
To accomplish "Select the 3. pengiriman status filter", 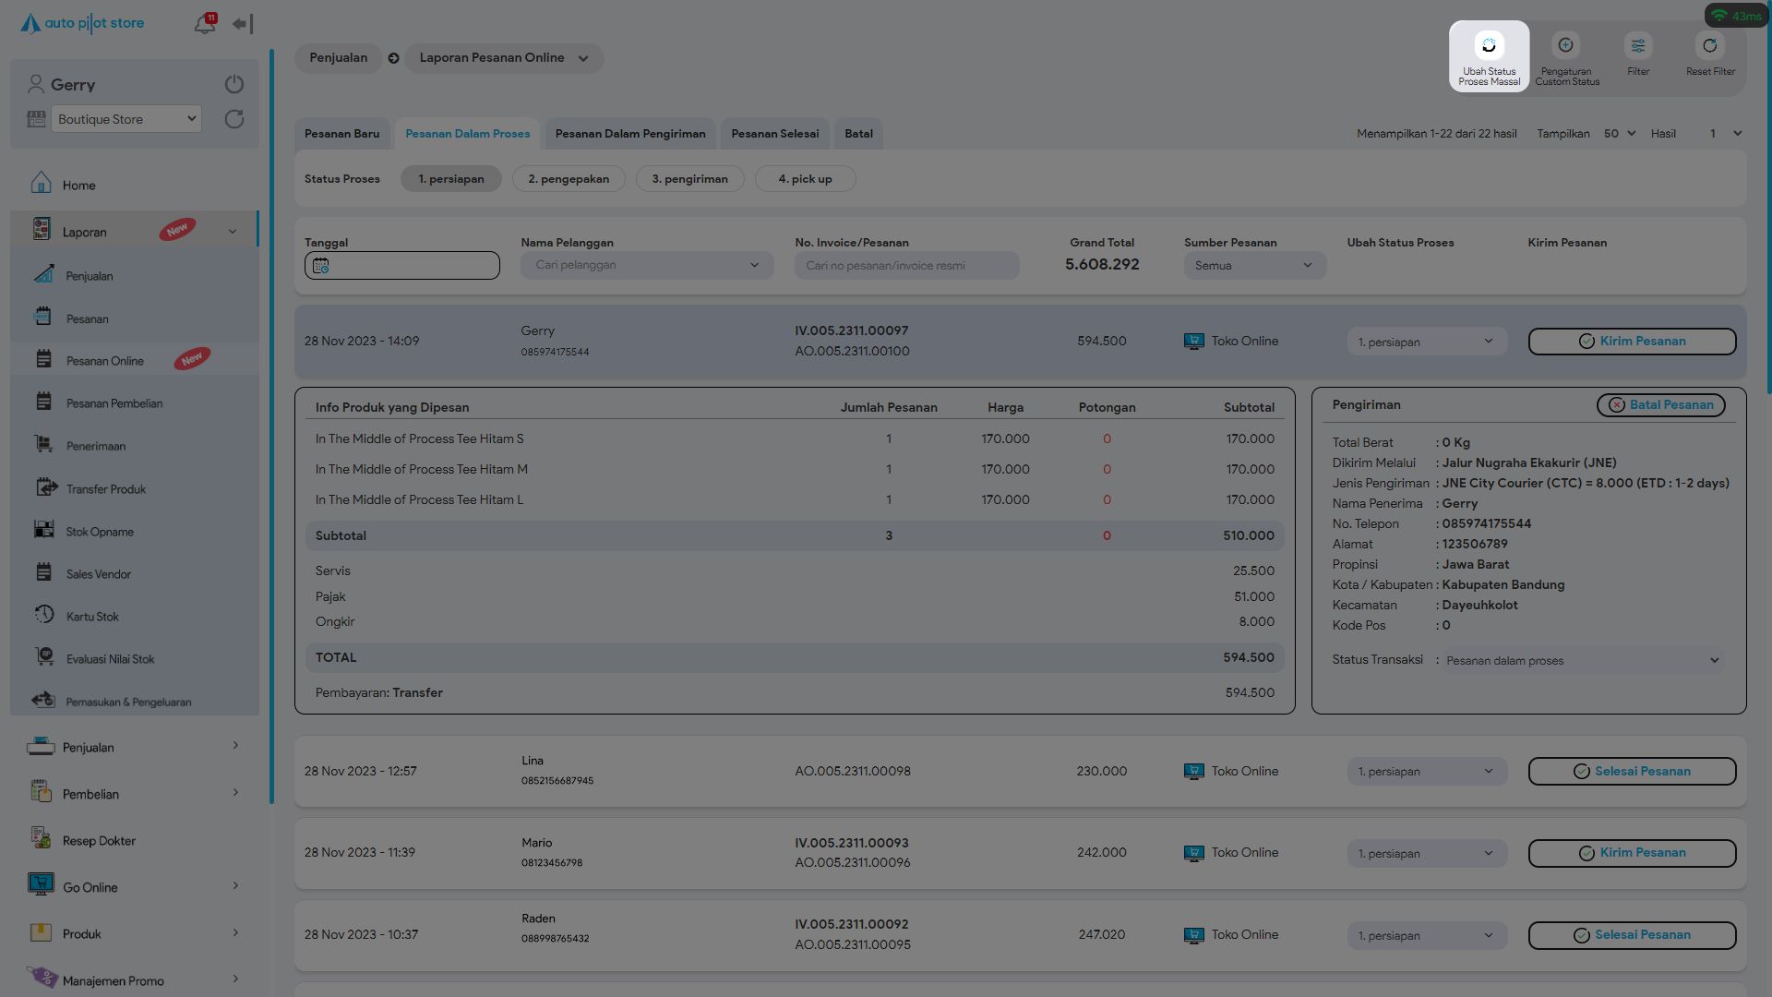I will point(689,179).
